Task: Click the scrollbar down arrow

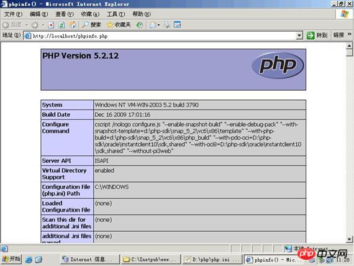Action: 349,239
